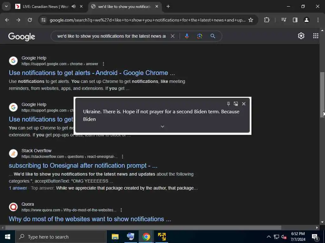Open the yellow taskbar app icon

[162, 237]
